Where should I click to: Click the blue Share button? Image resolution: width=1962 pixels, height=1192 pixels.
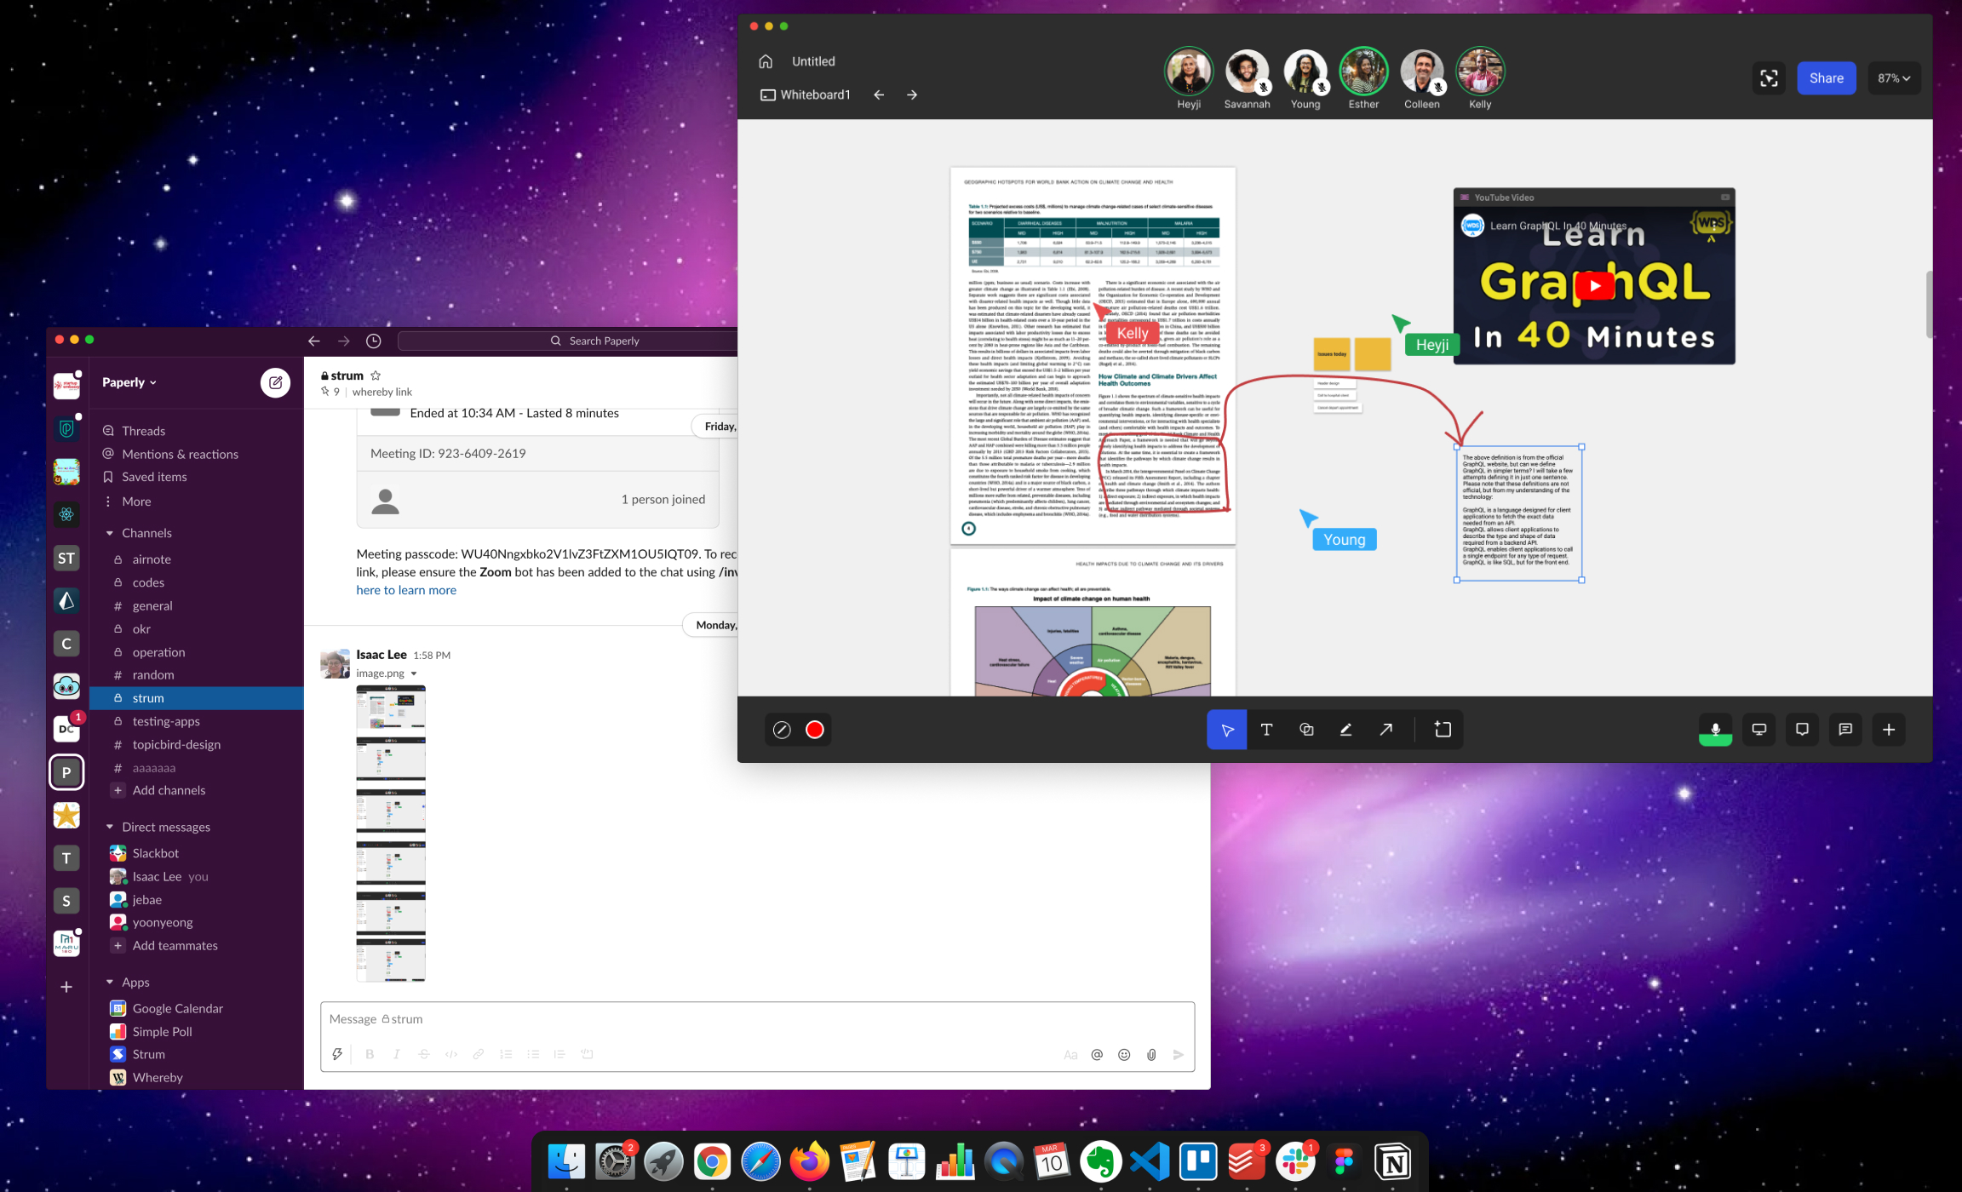[x=1826, y=78]
